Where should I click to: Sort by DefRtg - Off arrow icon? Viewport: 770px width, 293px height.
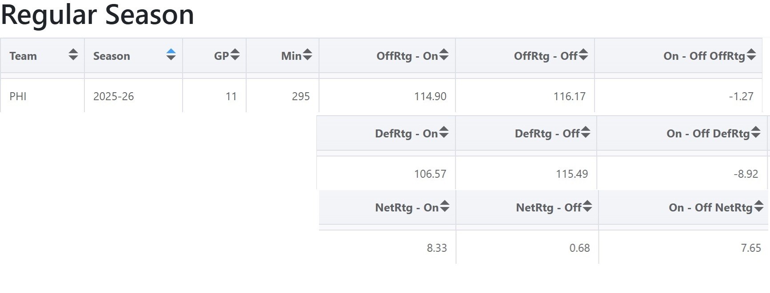[x=586, y=133]
